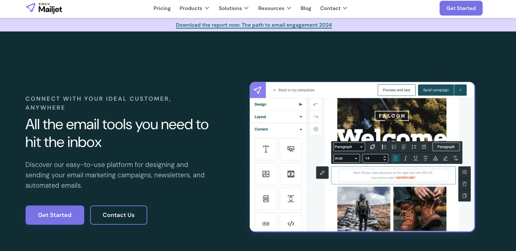Click Send campaign button
Viewport: 516px width, 251px height.
pos(436,90)
